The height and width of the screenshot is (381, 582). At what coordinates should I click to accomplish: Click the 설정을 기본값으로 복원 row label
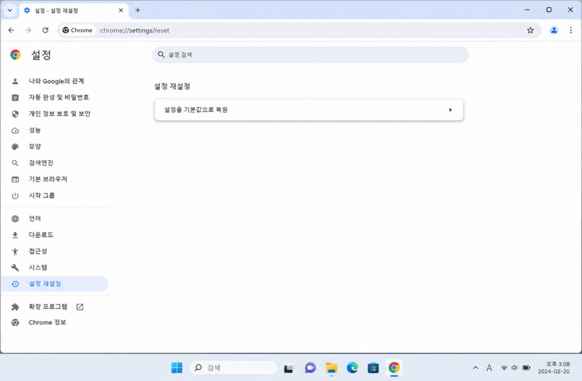tap(196, 110)
